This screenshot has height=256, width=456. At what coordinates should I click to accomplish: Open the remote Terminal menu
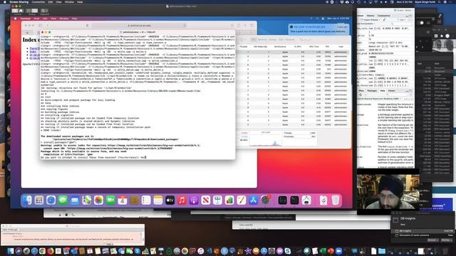[26, 18]
